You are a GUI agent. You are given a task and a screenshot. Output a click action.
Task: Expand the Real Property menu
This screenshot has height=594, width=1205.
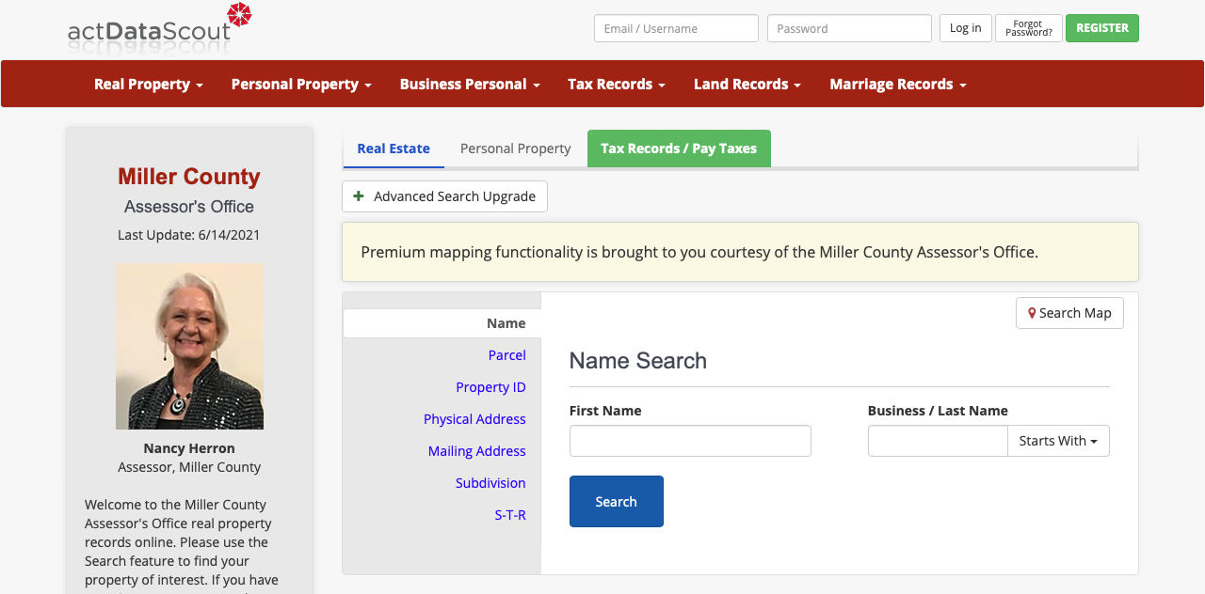[x=148, y=84]
